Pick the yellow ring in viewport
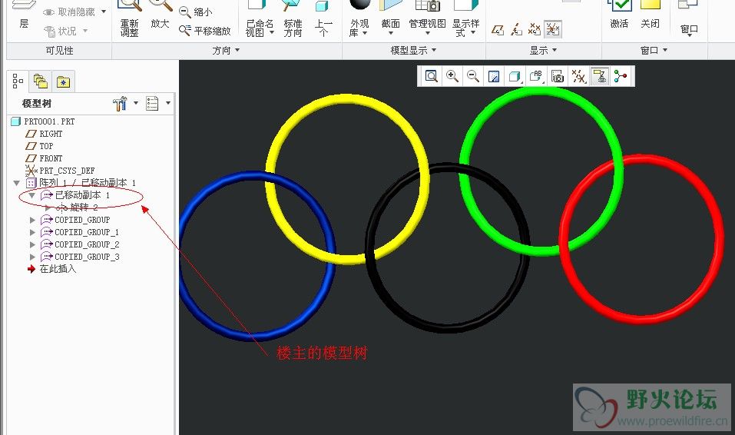735x435 pixels. (347, 99)
